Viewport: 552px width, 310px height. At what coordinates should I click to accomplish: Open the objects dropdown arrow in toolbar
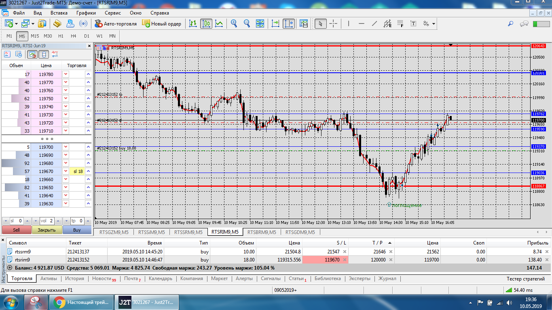pos(434,24)
